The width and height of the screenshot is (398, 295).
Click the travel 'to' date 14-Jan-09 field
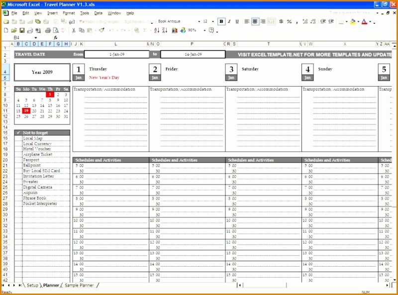pyautogui.click(x=193, y=54)
